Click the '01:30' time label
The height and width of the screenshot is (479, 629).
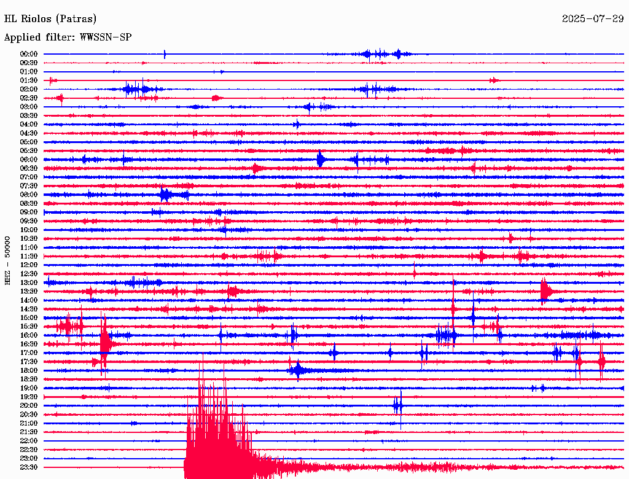pos(29,80)
